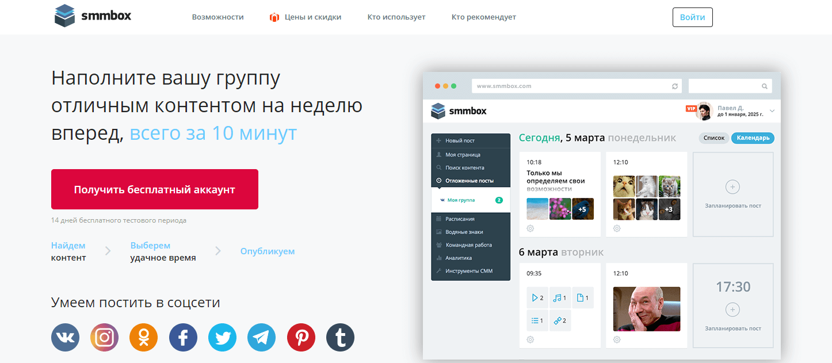Toggle the Список view

(714, 138)
